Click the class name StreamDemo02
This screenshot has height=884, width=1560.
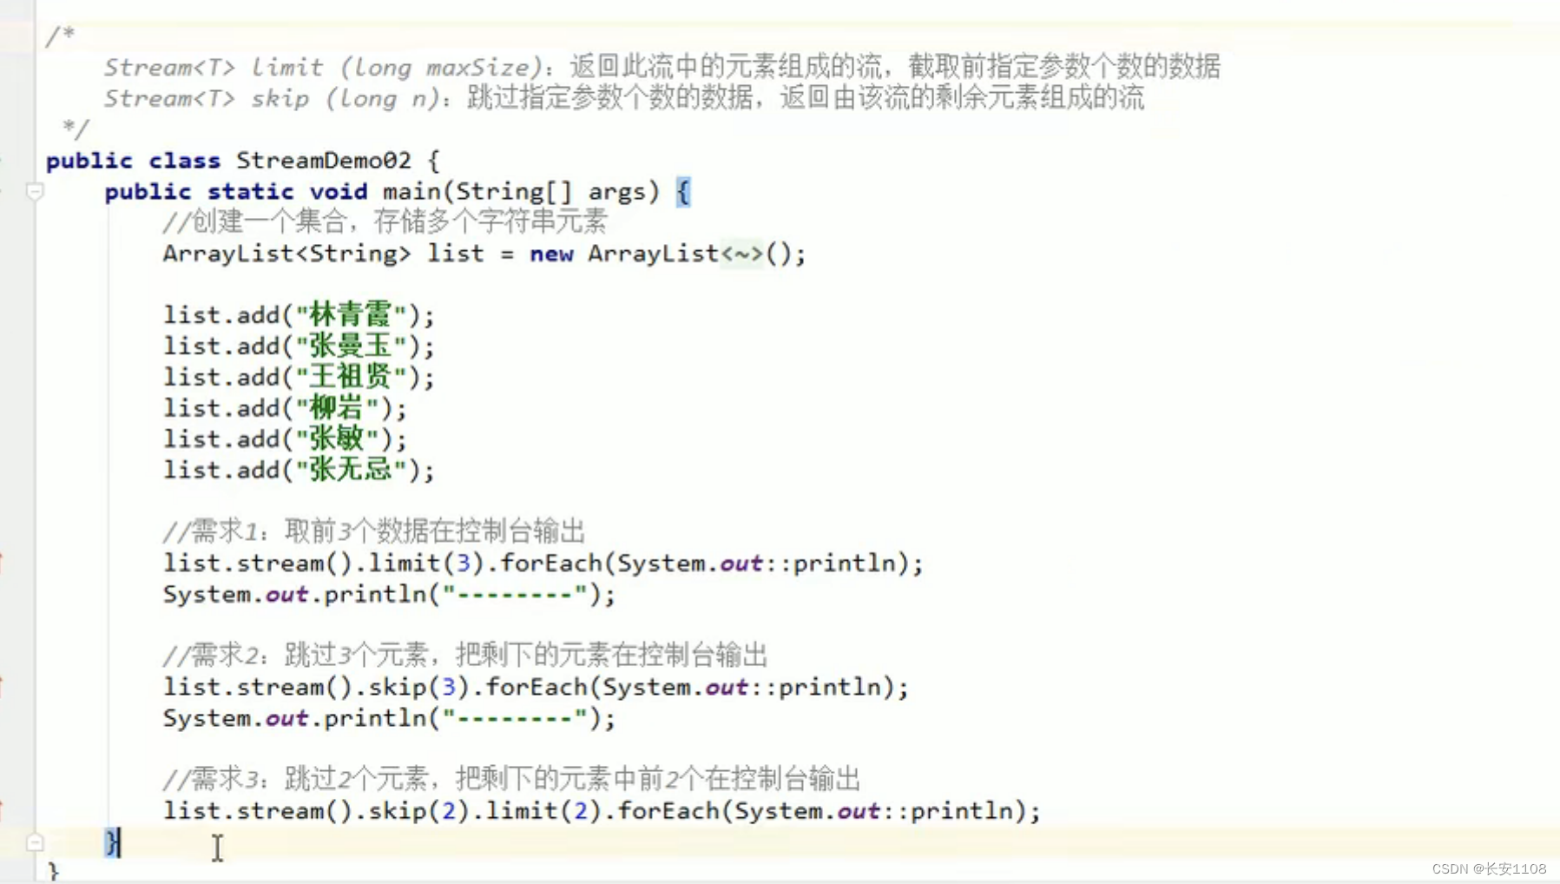click(324, 161)
